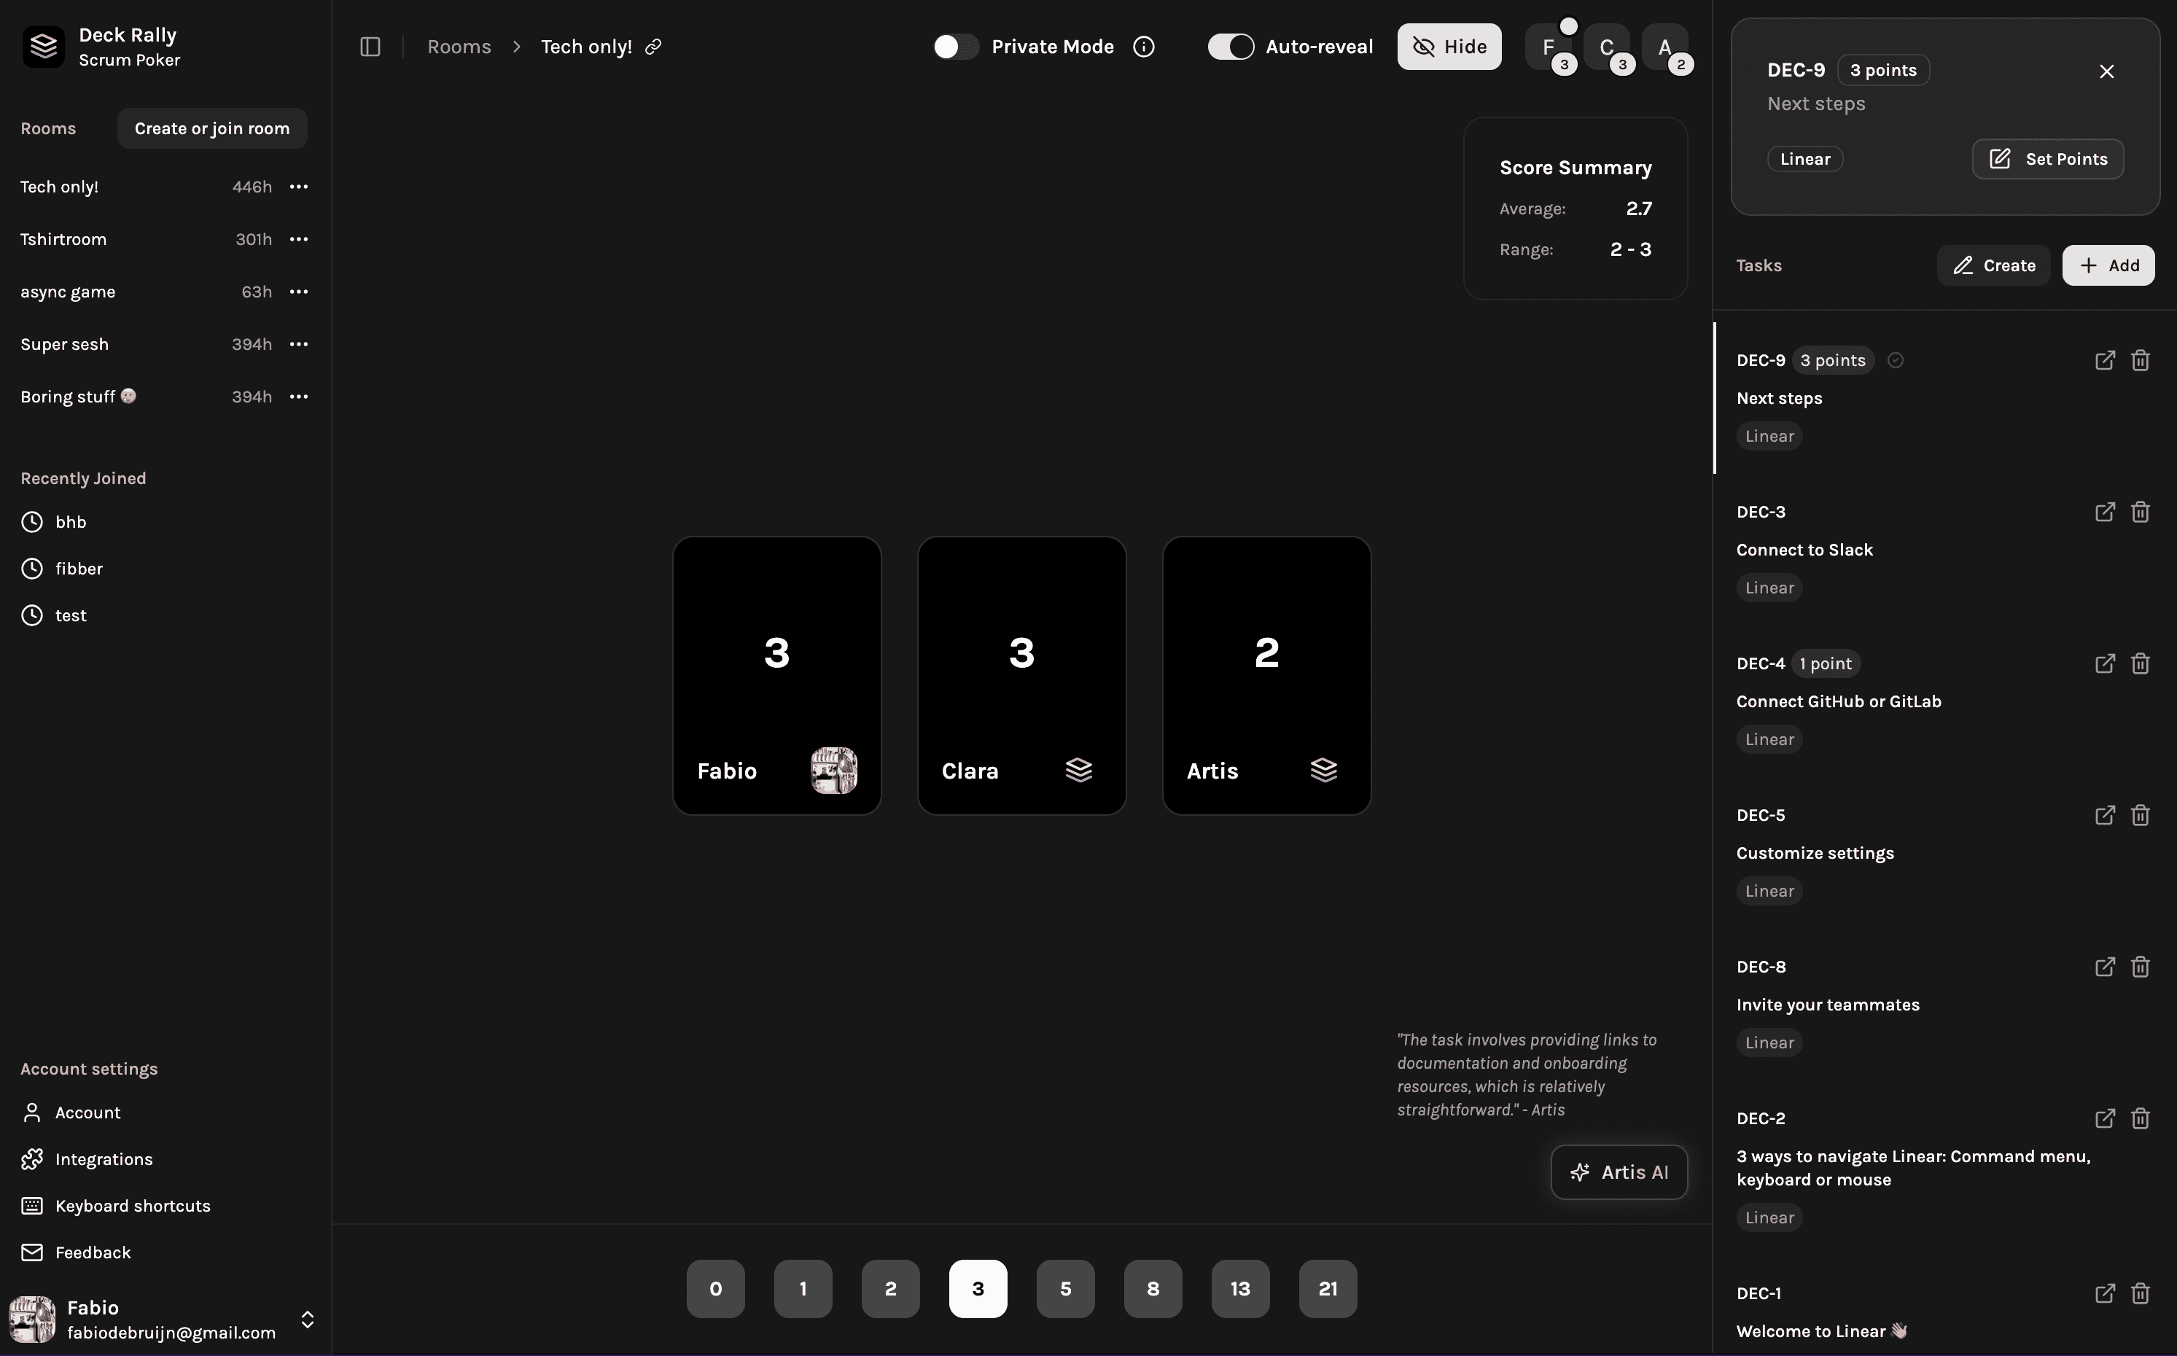The image size is (2177, 1356).
Task: Deselect the active estimate card 3
Action: 978,1289
